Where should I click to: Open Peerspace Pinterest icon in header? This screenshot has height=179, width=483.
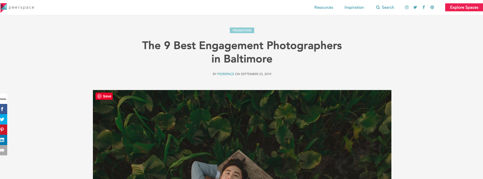[432, 7]
